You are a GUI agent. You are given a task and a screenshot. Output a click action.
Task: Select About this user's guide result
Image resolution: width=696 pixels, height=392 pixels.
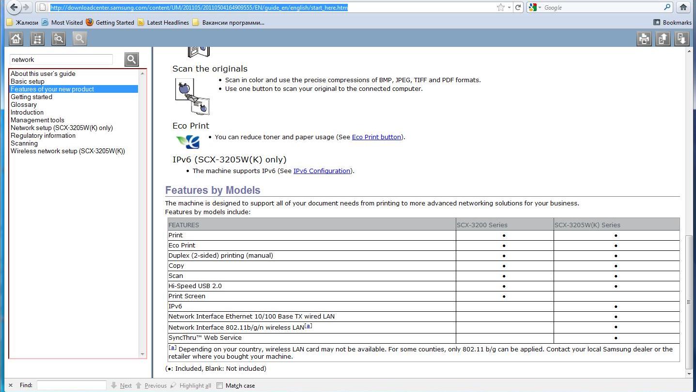[x=43, y=73]
